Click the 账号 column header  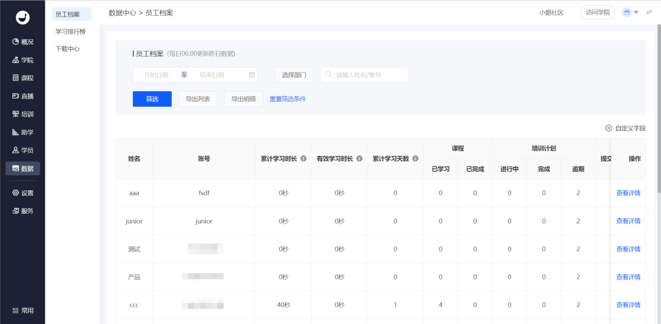pyautogui.click(x=204, y=159)
